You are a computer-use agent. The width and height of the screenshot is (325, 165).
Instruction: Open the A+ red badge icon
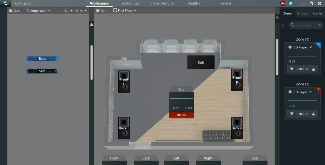pyautogui.click(x=282, y=3)
